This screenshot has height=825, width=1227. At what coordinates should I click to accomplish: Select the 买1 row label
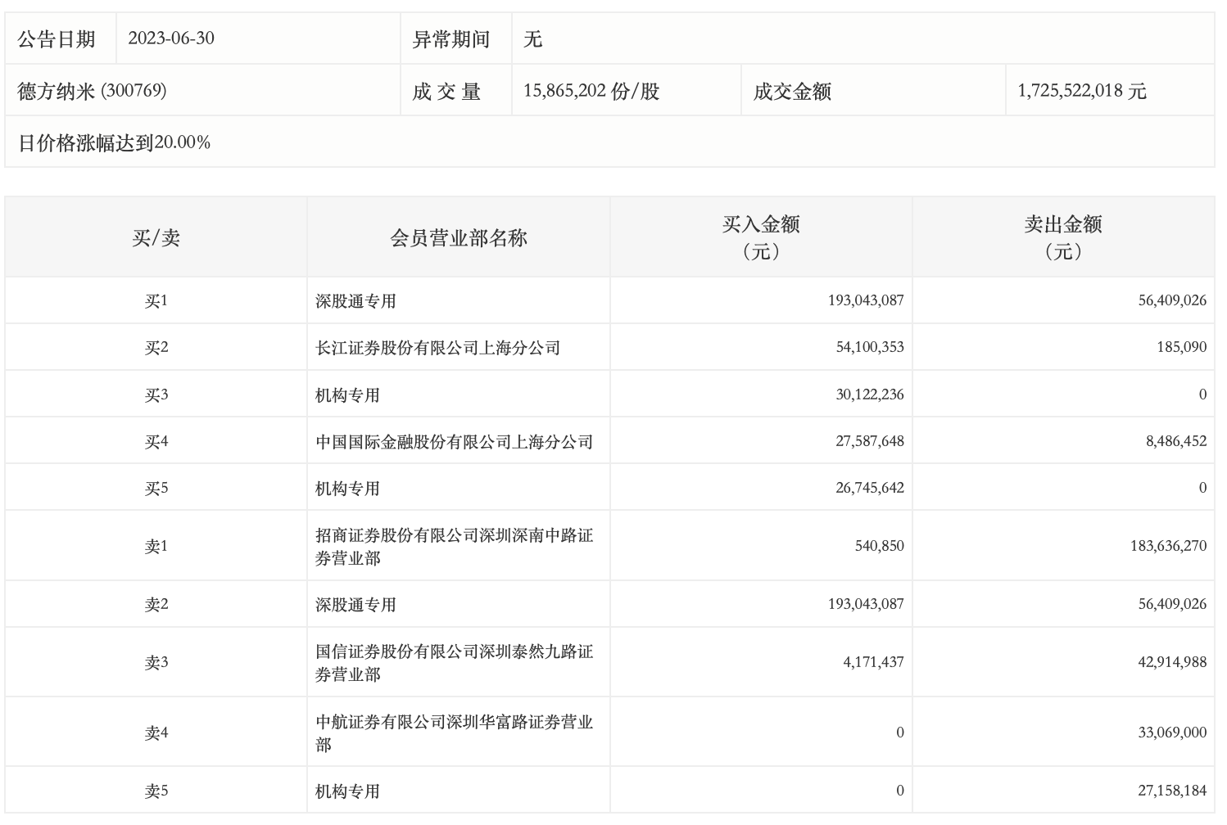pos(156,300)
